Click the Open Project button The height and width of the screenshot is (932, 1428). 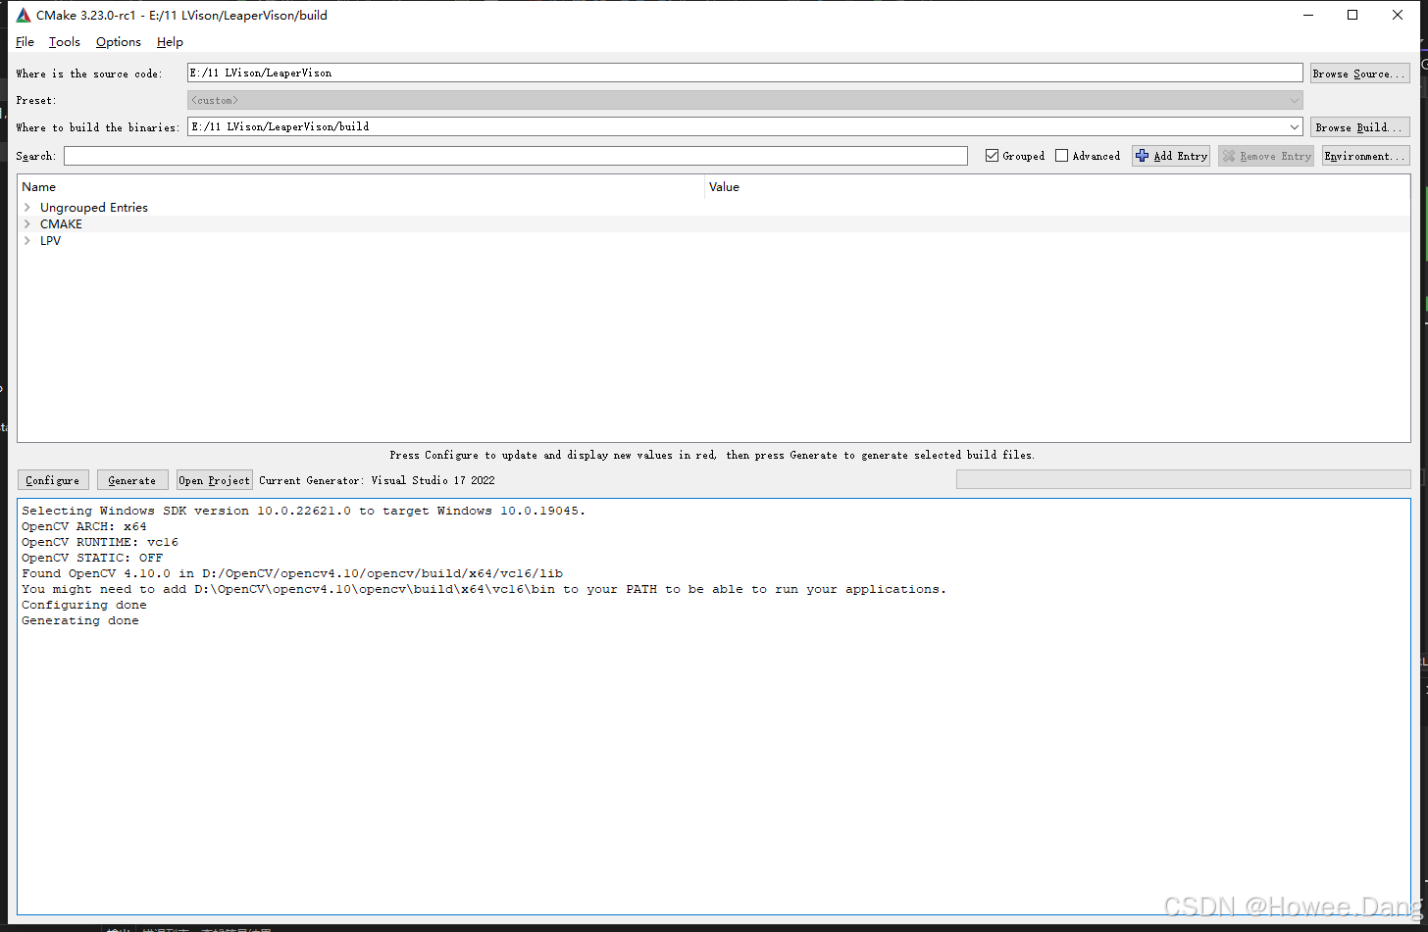[x=214, y=480]
